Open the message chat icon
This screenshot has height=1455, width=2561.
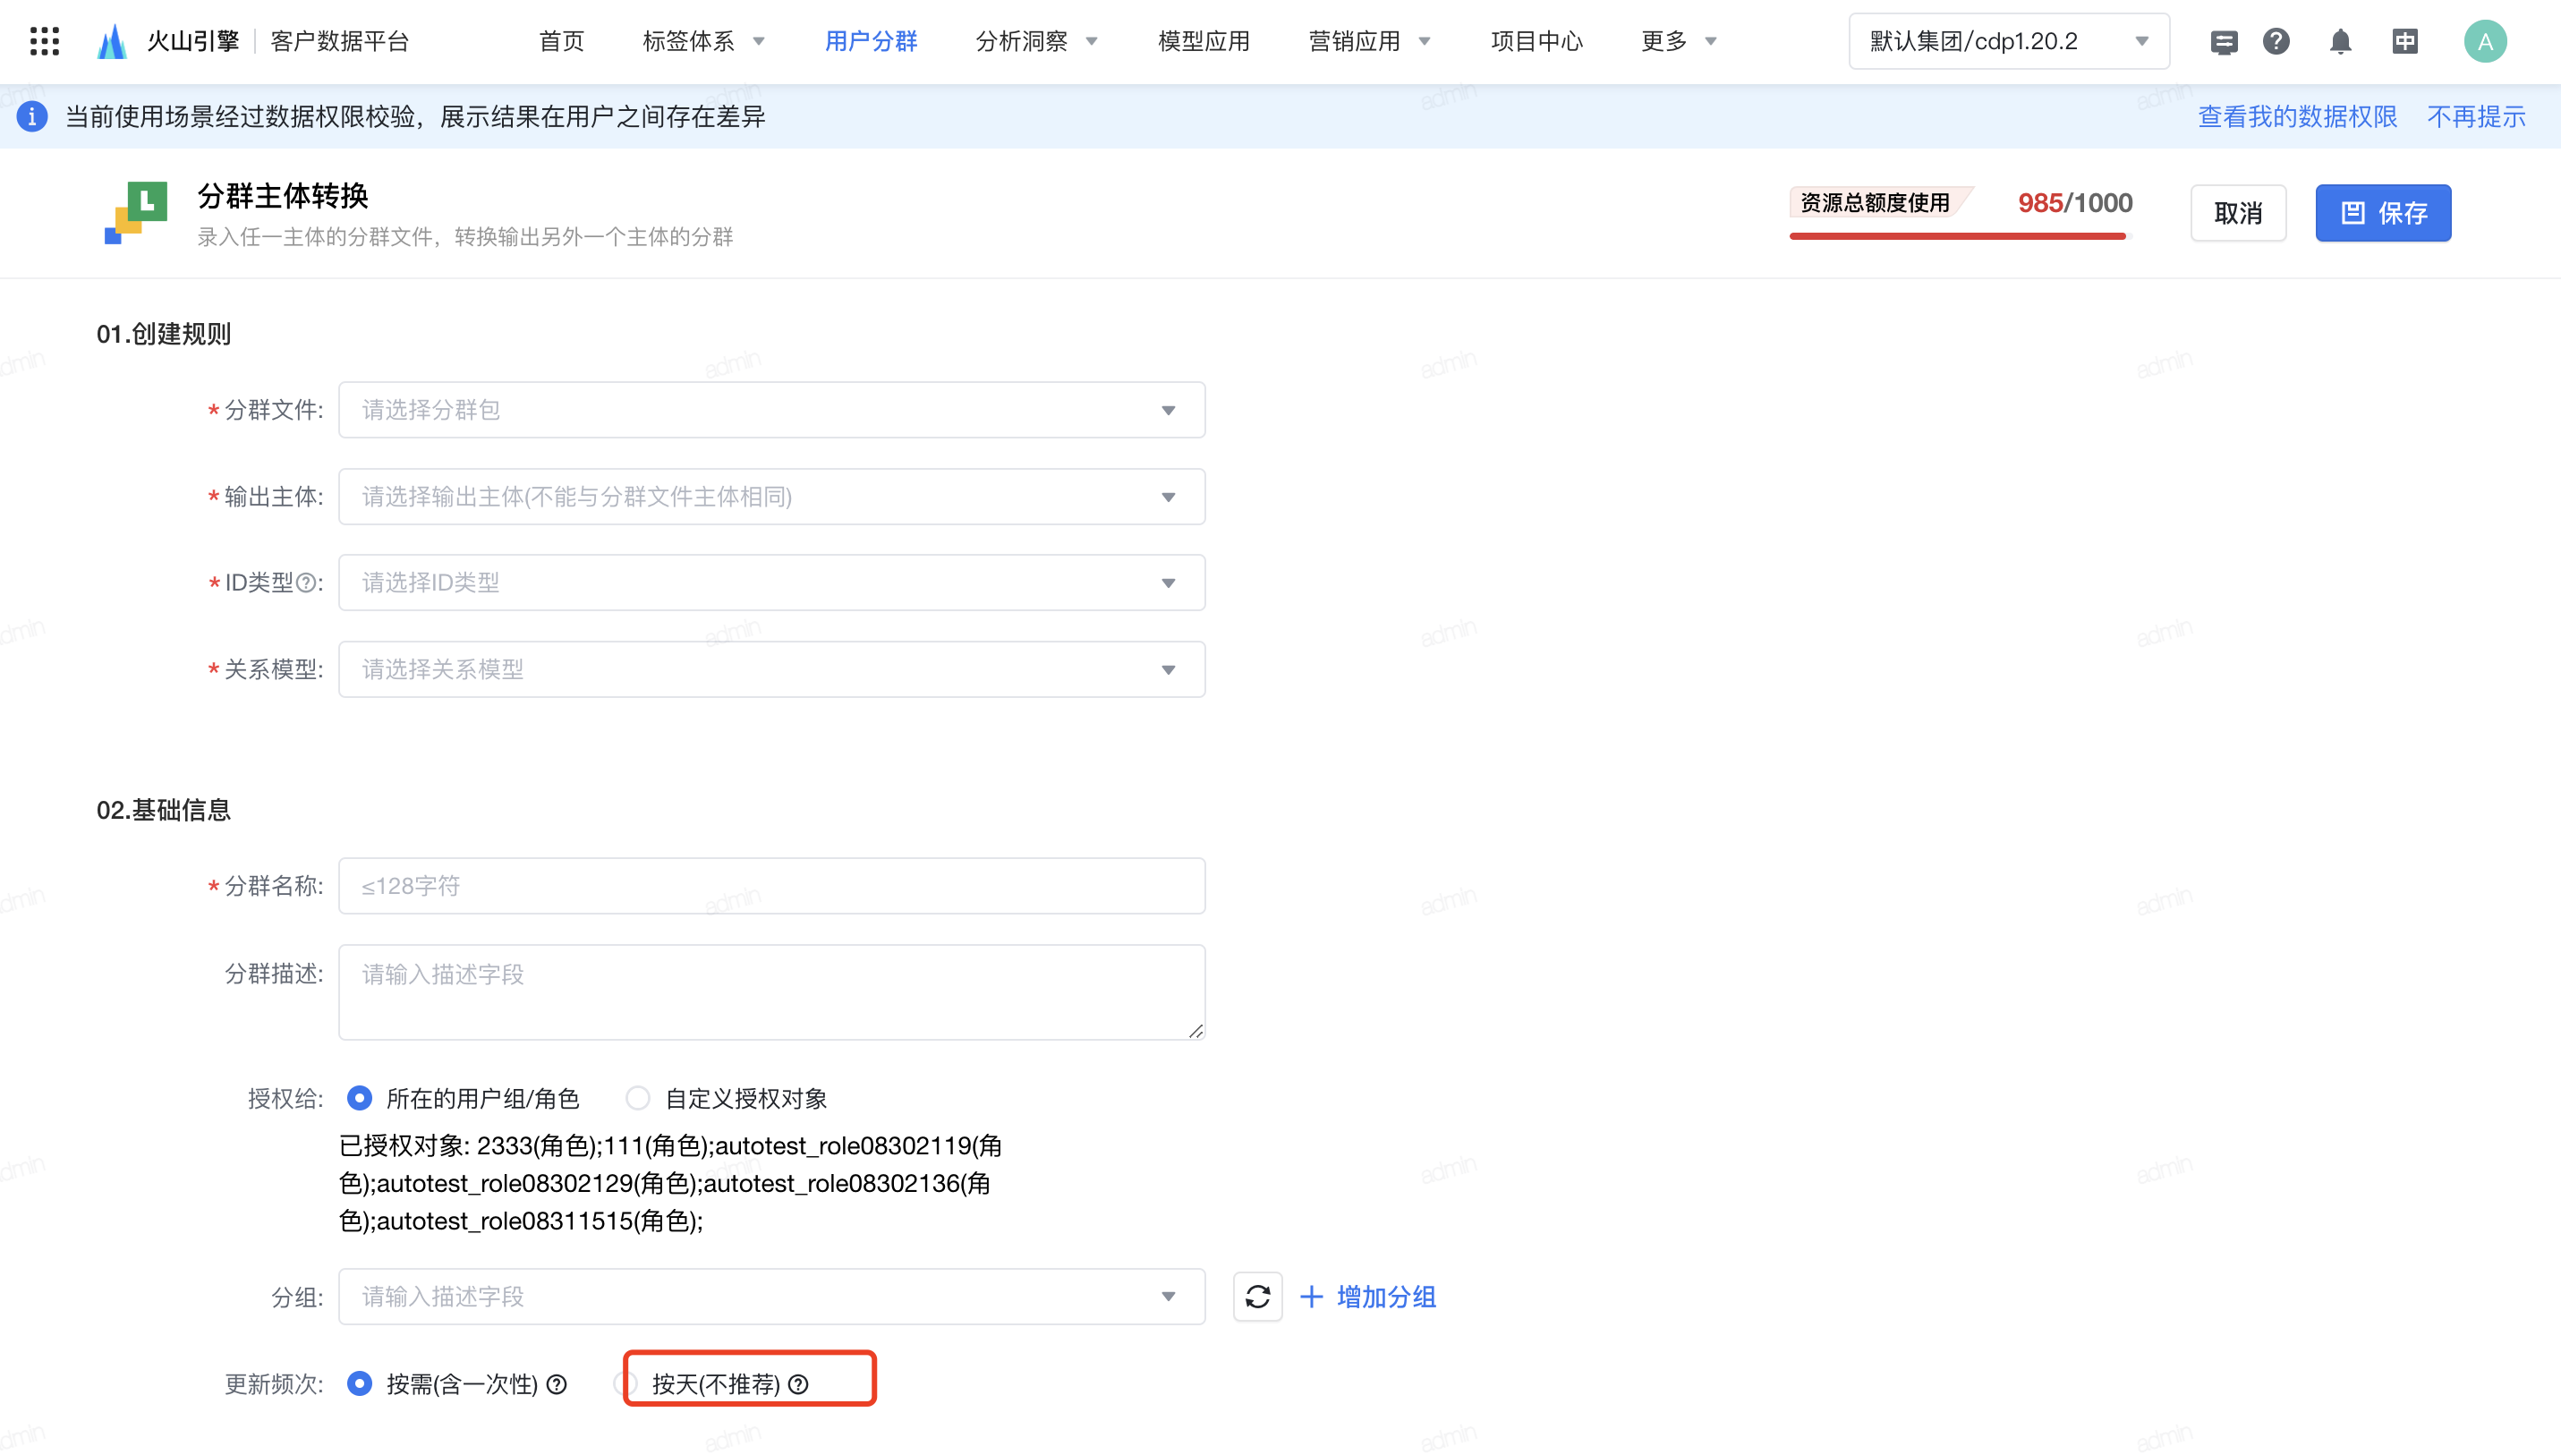[x=2224, y=42]
